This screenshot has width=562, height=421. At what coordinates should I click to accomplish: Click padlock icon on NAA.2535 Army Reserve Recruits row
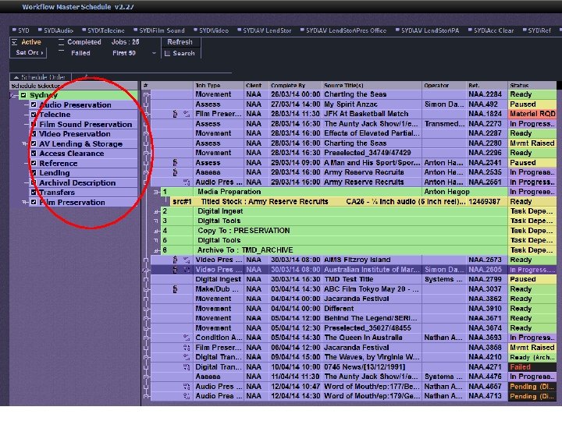coord(175,172)
